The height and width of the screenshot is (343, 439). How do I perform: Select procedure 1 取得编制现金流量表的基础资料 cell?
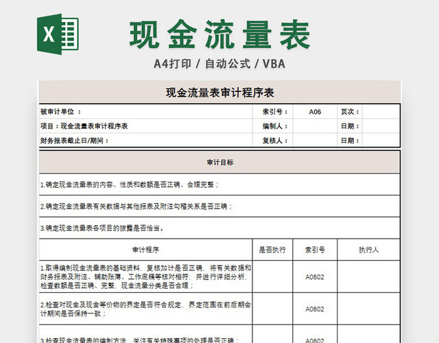(146, 276)
